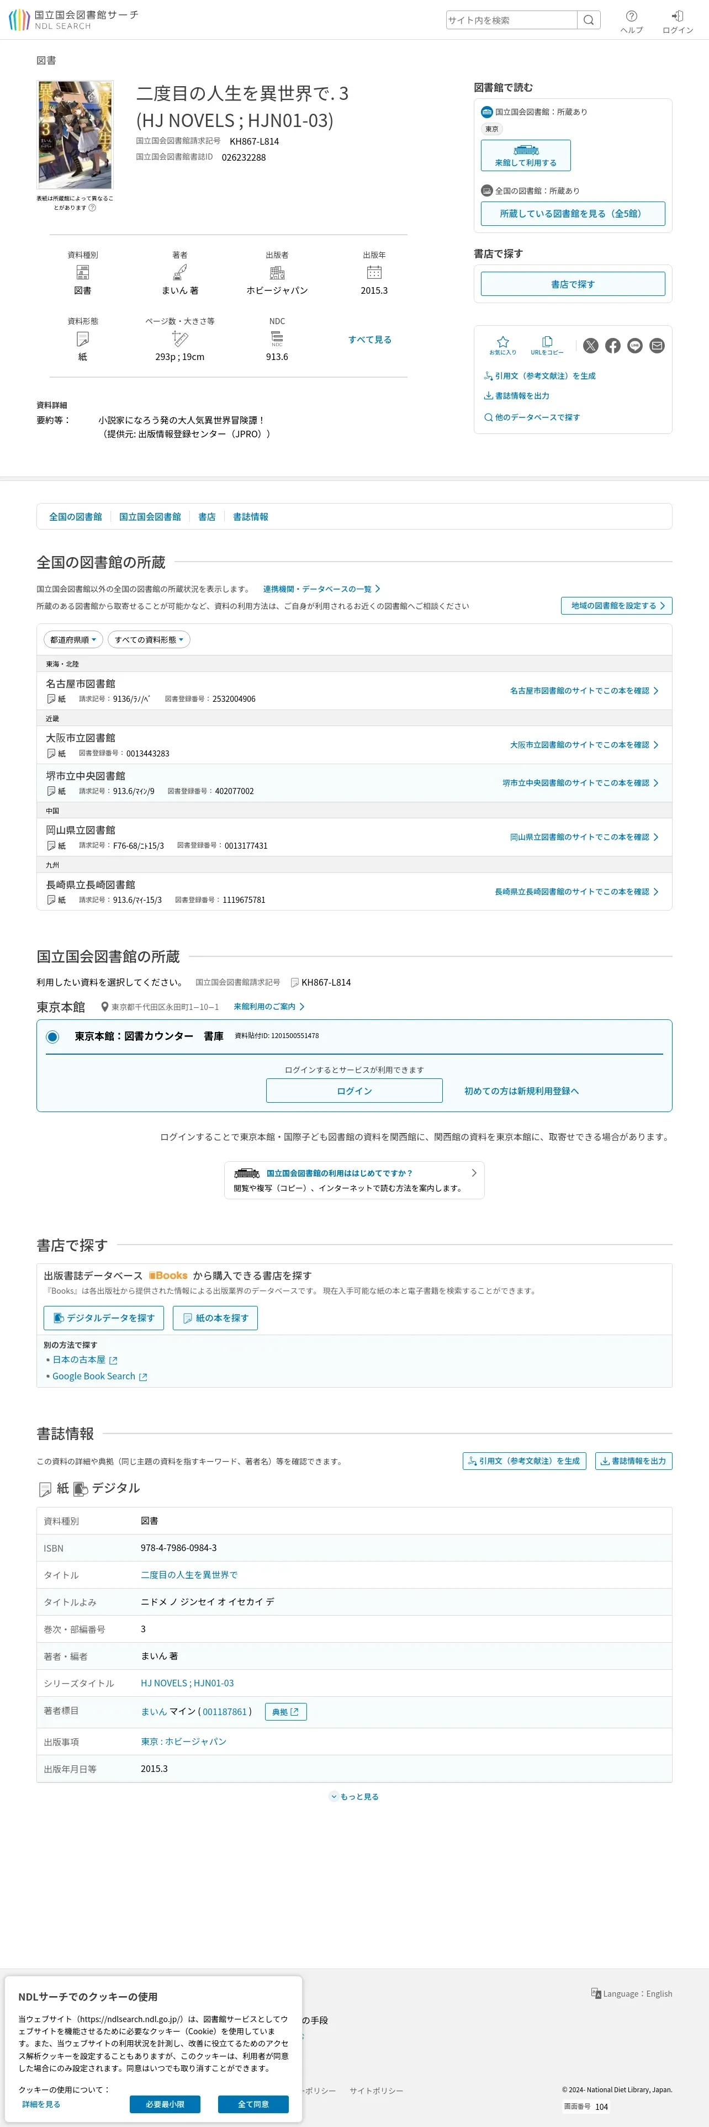Click the publisher building icon above ホビージャパン

277,272
